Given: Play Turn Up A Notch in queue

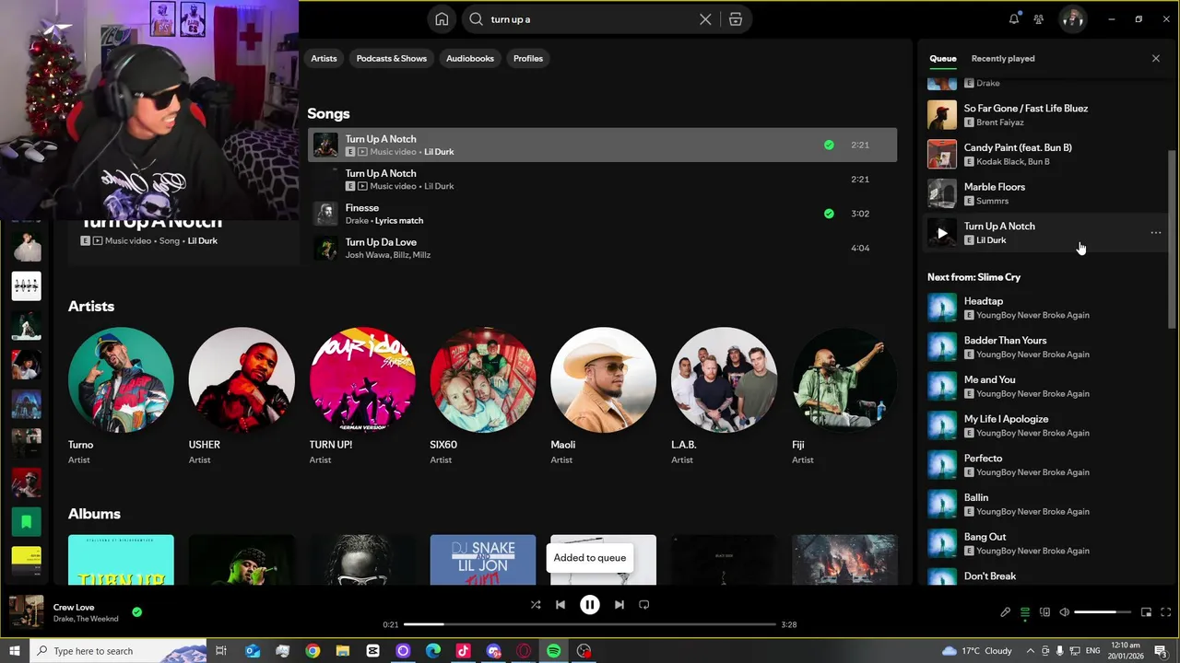Looking at the screenshot, I should [941, 233].
